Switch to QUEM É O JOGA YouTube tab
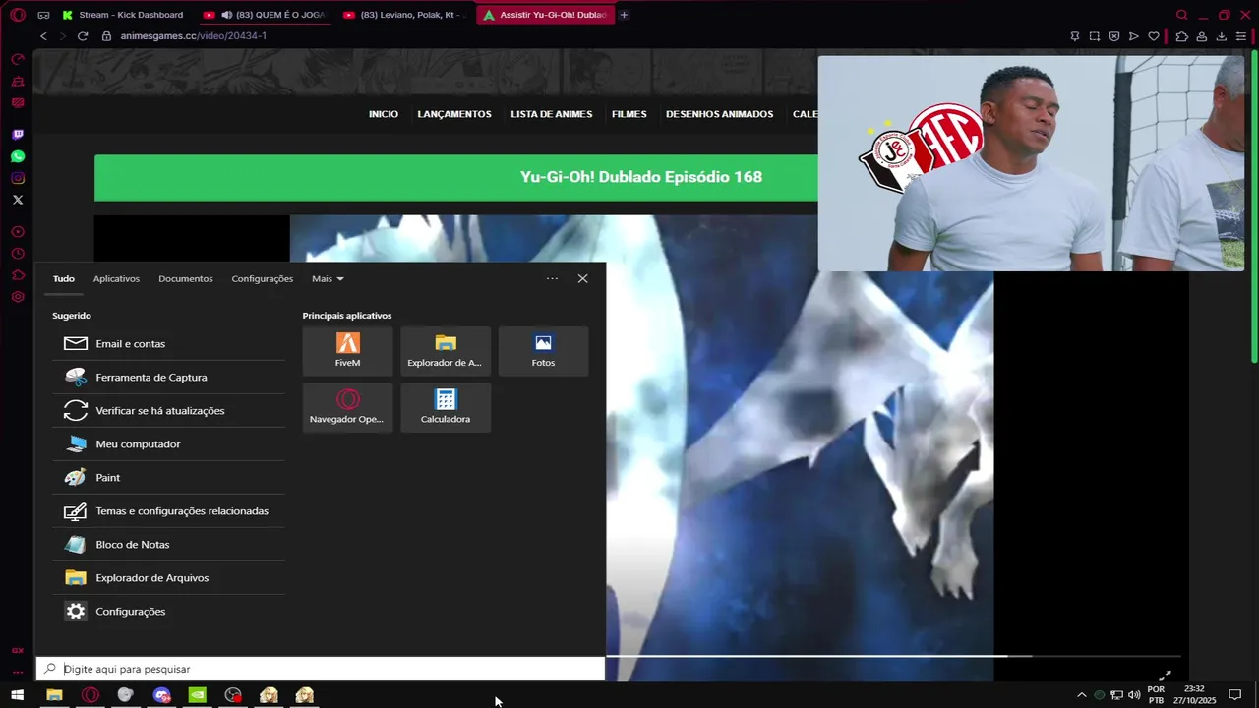The image size is (1259, 708). 266,15
